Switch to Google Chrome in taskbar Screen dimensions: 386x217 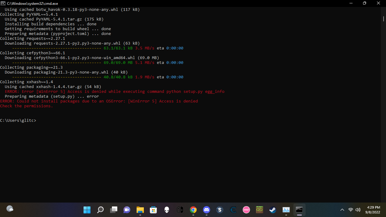pos(193,210)
